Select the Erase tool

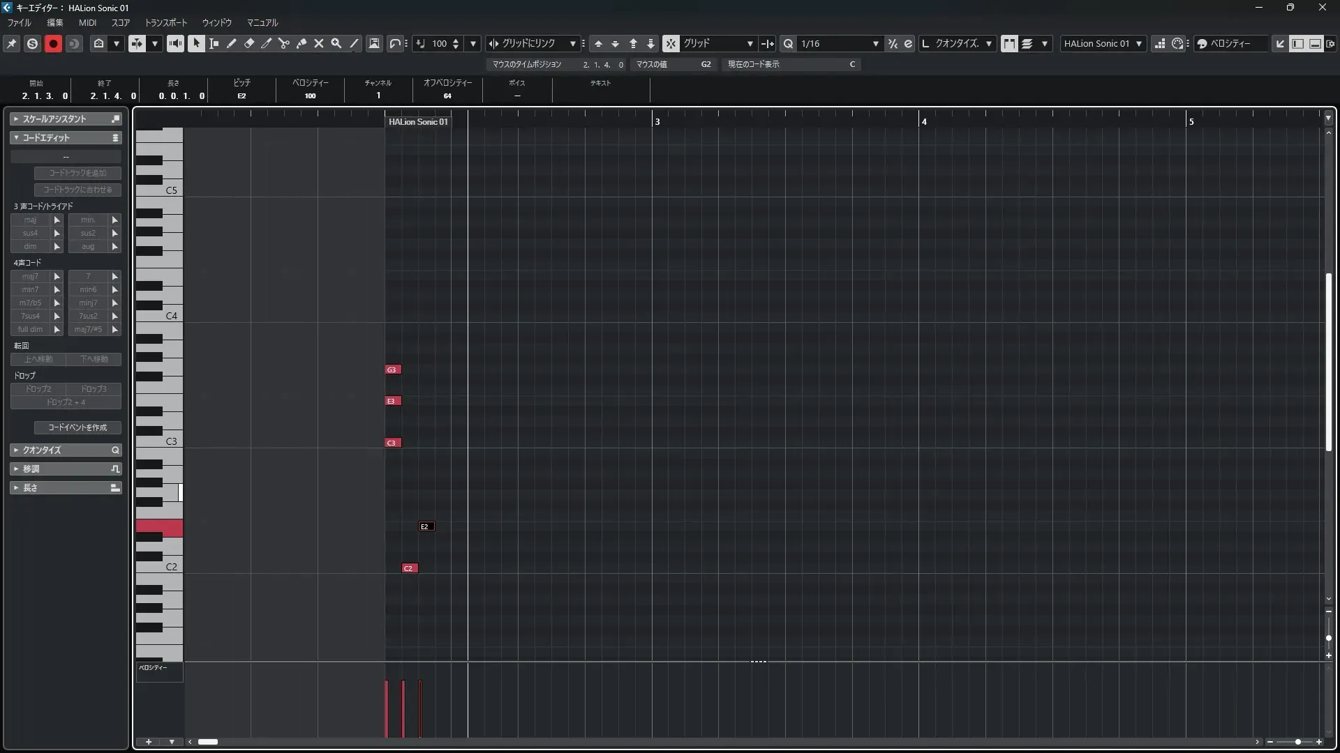click(x=249, y=43)
